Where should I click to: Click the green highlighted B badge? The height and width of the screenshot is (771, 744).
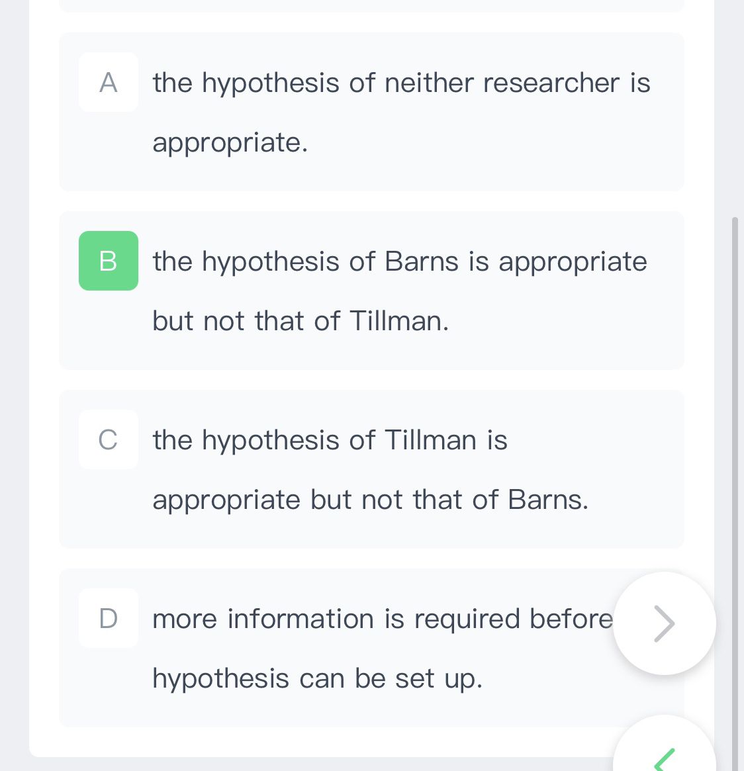pos(109,261)
